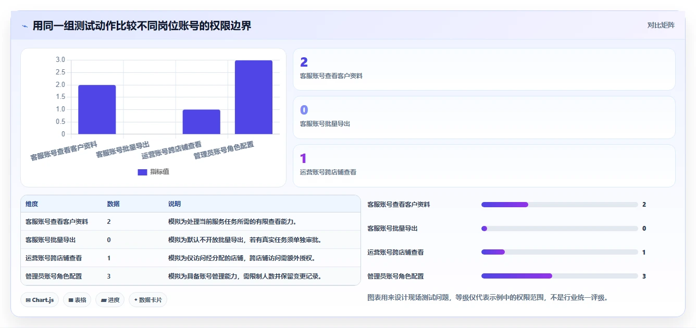Select the 运营账号跨店铺查看 table cell
Viewport: 696px width, 328px height.
click(x=54, y=258)
